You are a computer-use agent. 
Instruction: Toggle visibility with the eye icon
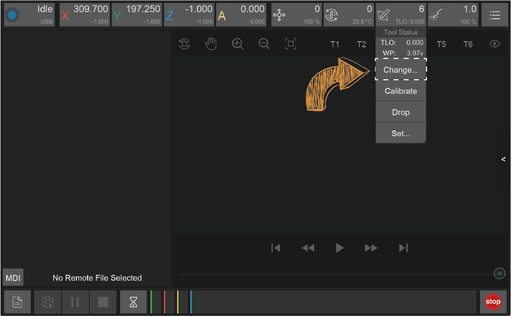coord(495,44)
